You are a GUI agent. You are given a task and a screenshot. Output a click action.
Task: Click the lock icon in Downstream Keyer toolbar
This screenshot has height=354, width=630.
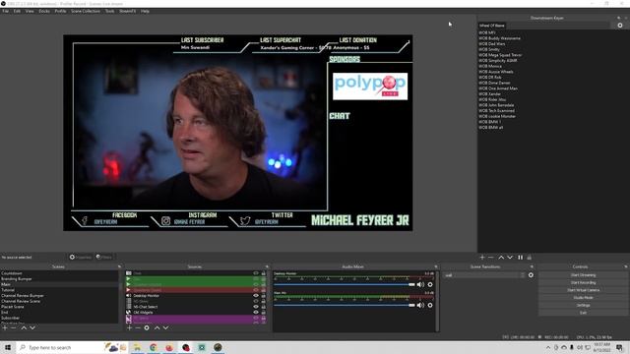tap(530, 258)
